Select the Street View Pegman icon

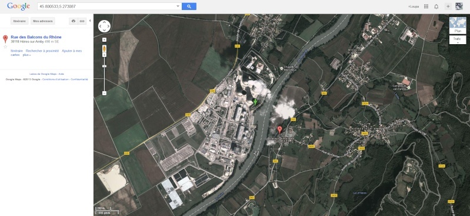pyautogui.click(x=104, y=48)
